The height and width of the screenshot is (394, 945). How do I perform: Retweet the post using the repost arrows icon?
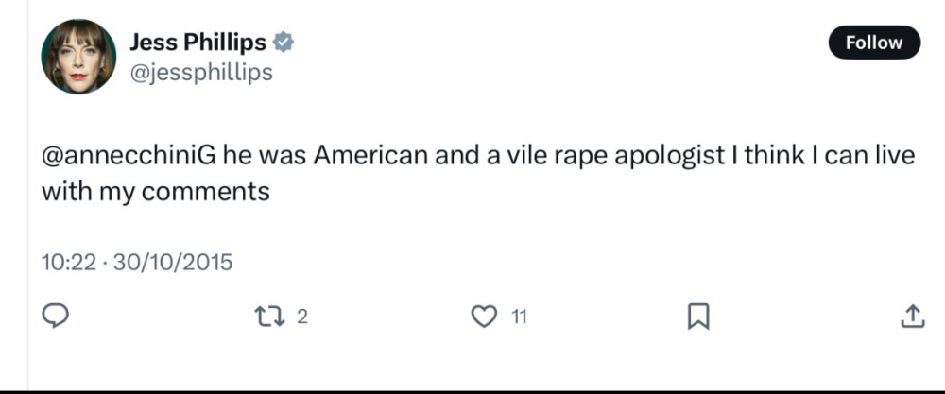point(271,317)
